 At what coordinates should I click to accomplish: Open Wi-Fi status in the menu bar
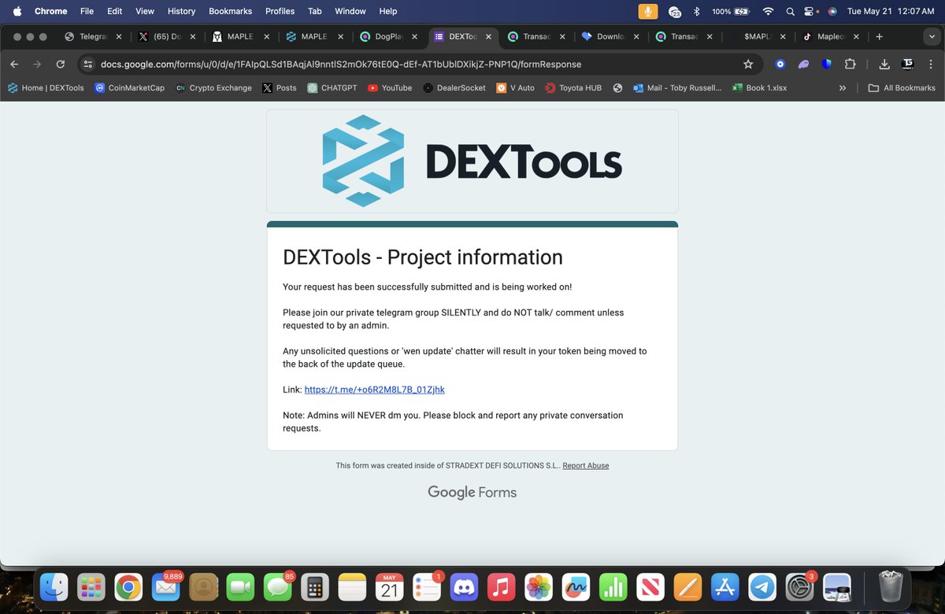point(768,11)
